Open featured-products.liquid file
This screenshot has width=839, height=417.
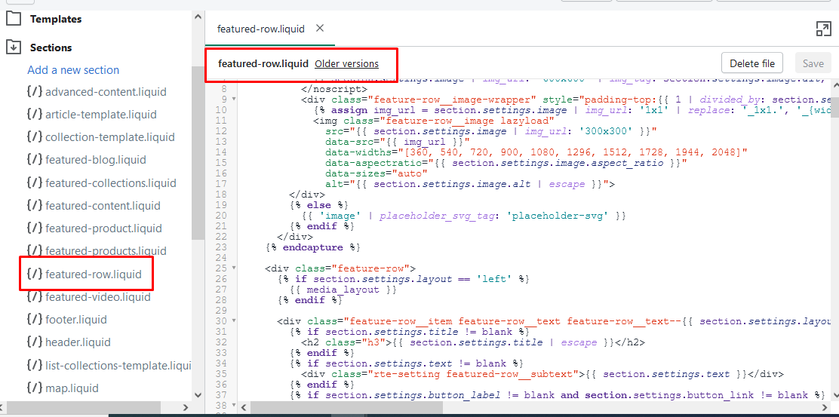tap(106, 251)
